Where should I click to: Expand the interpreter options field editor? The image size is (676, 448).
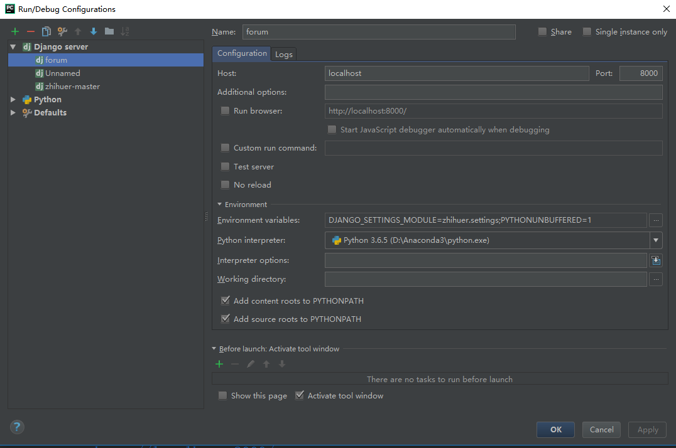[656, 260]
